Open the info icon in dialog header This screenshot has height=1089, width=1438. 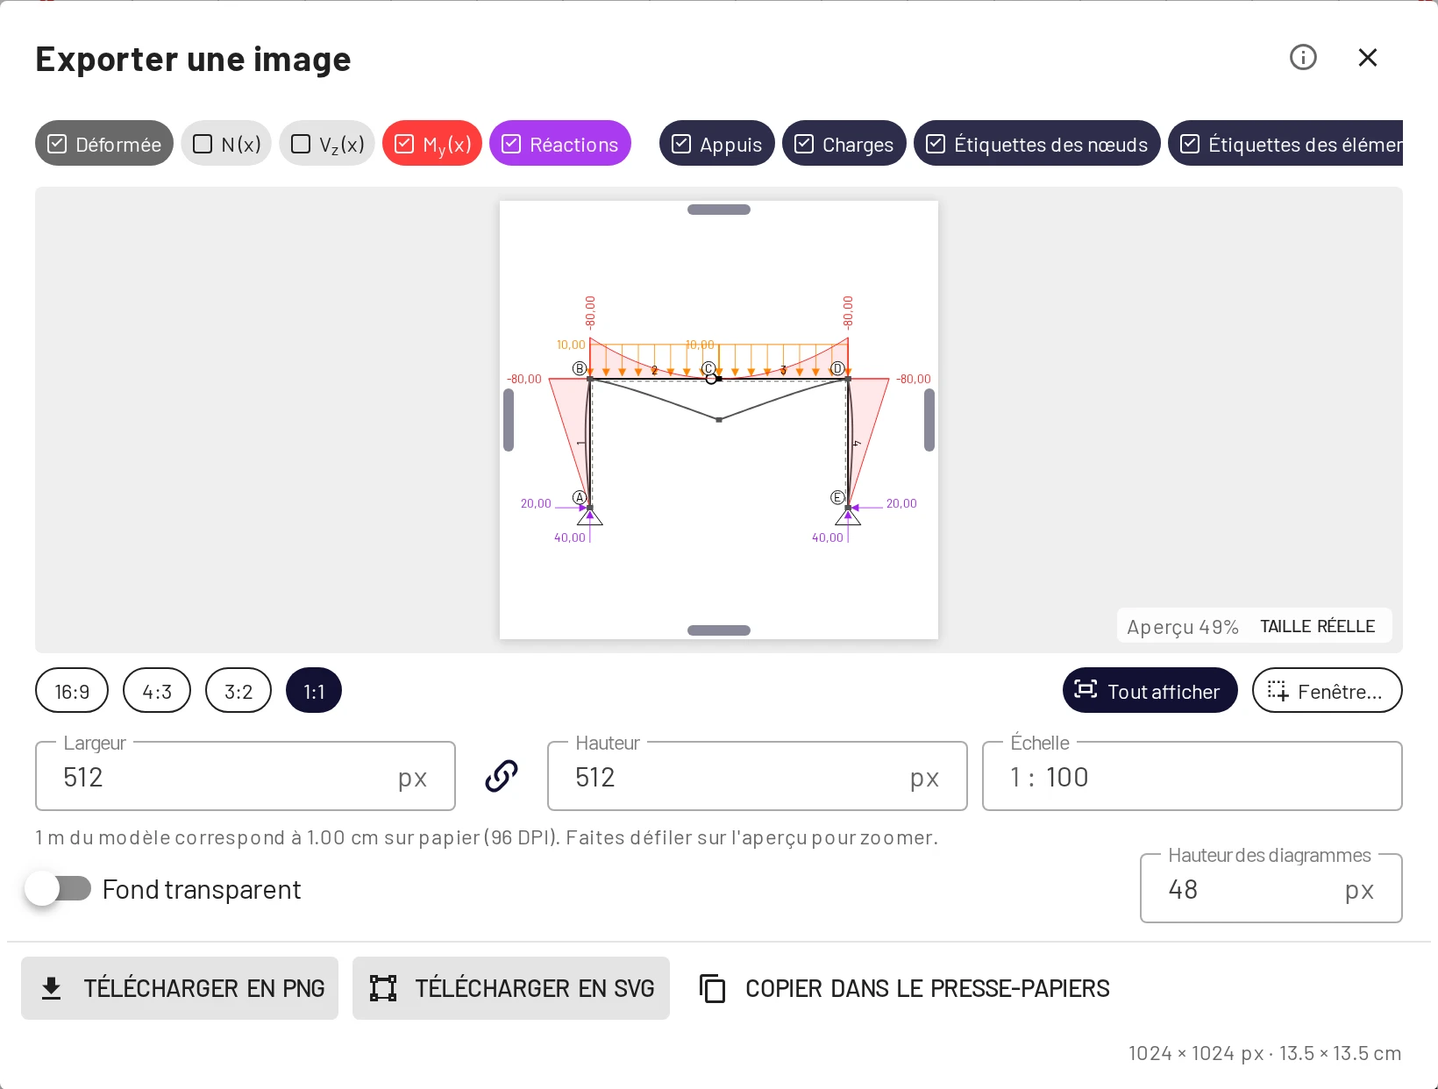[x=1303, y=57]
